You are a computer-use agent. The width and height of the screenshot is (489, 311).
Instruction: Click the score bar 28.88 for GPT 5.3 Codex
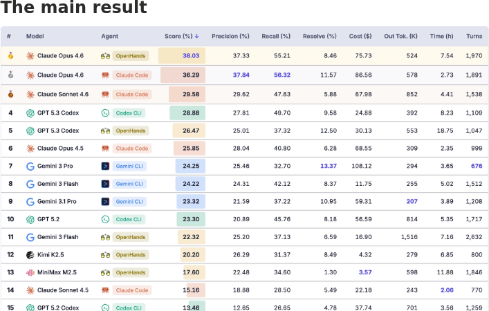[x=187, y=113]
